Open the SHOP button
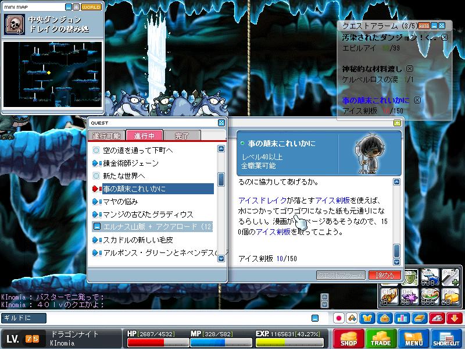The image size is (465, 349). pos(348,339)
